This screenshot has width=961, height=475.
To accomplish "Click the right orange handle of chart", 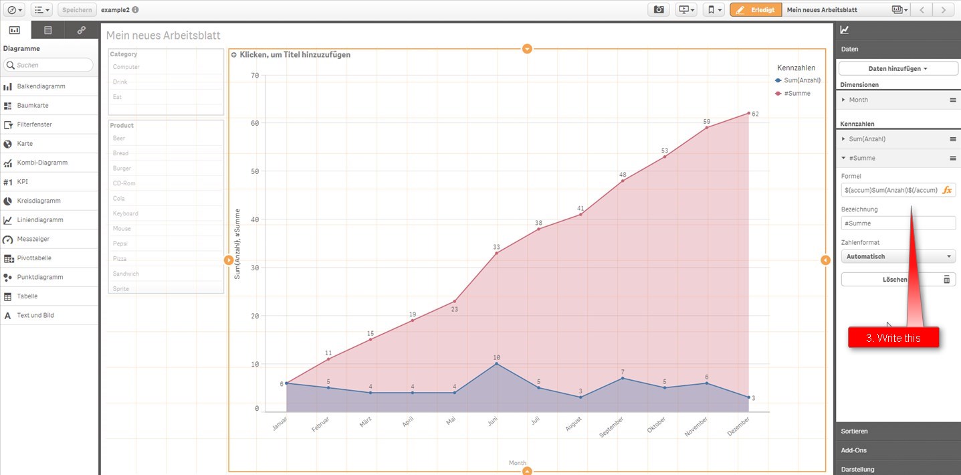I will click(x=825, y=260).
